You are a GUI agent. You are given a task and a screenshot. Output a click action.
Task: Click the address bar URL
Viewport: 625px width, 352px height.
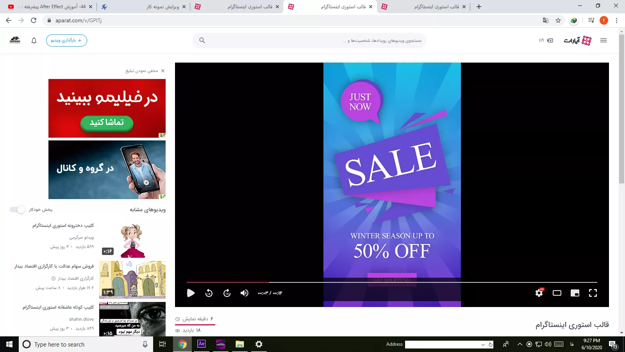pos(79,20)
